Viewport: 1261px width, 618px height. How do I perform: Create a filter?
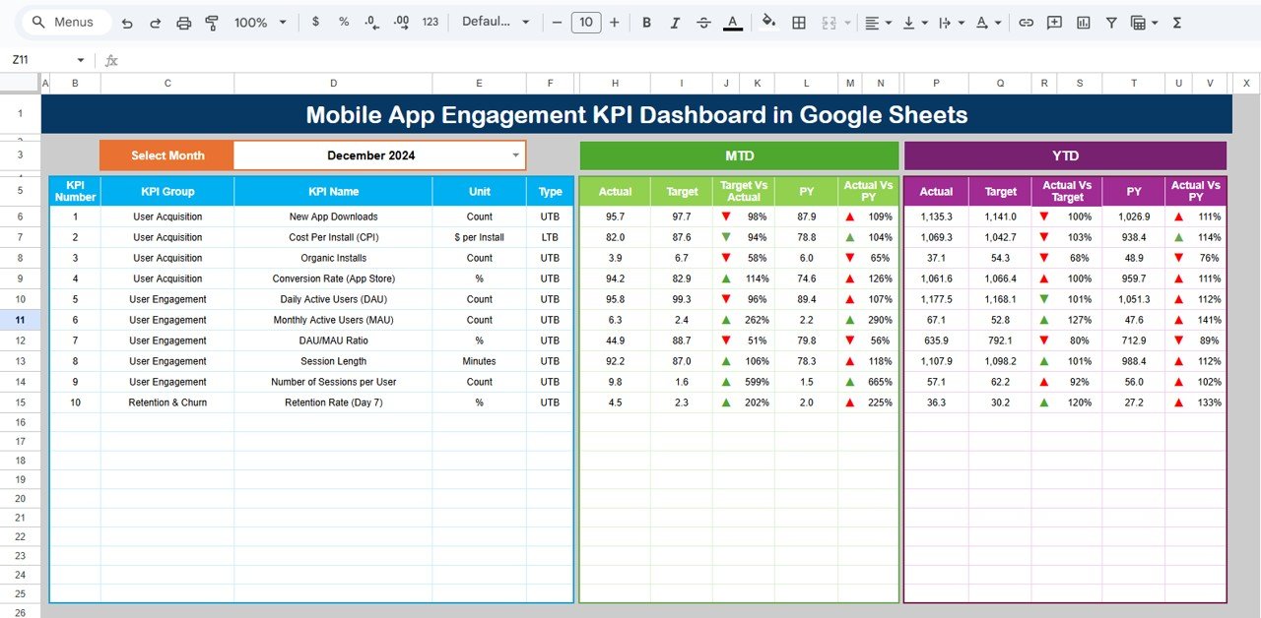1110,22
